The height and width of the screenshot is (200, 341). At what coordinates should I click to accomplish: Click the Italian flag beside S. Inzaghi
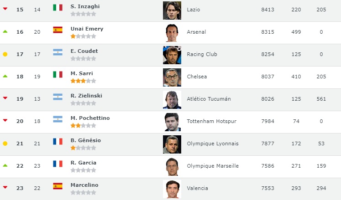pyautogui.click(x=58, y=8)
